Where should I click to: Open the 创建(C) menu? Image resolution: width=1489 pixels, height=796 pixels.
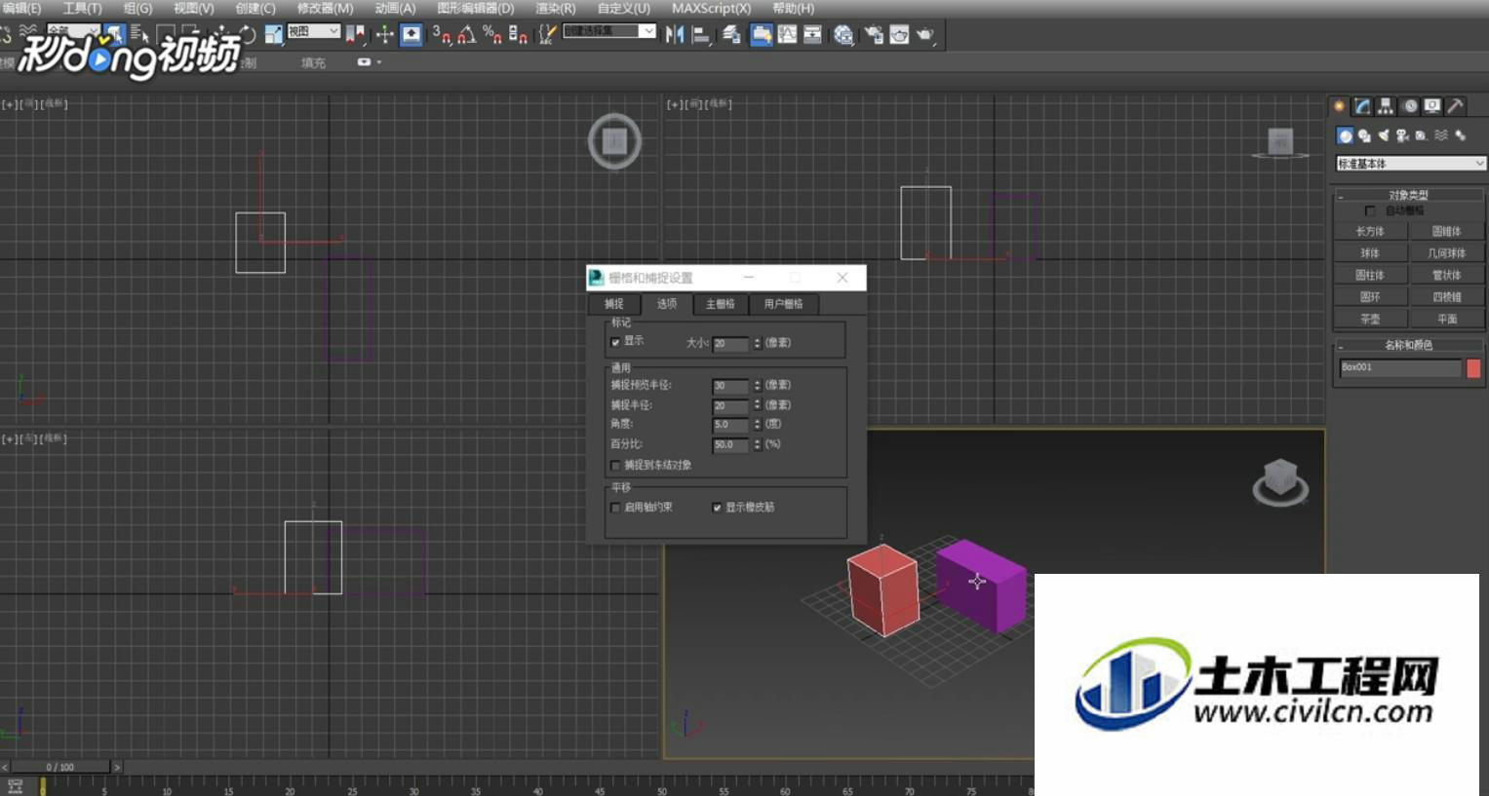(x=255, y=8)
